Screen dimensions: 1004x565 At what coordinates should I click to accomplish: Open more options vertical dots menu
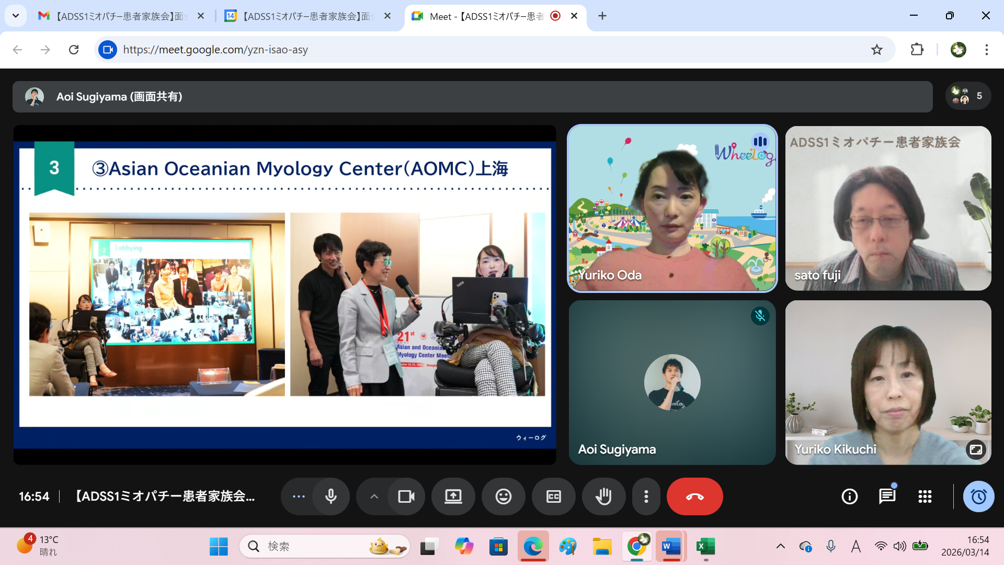point(646,496)
